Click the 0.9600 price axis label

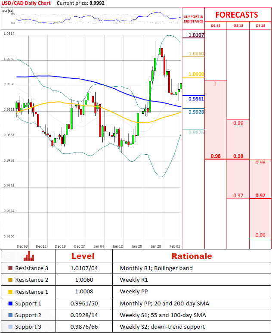(9, 237)
